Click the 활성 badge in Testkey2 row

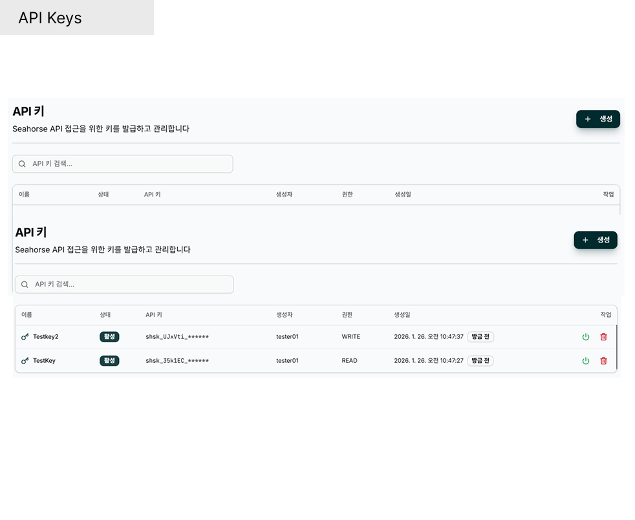coord(109,337)
